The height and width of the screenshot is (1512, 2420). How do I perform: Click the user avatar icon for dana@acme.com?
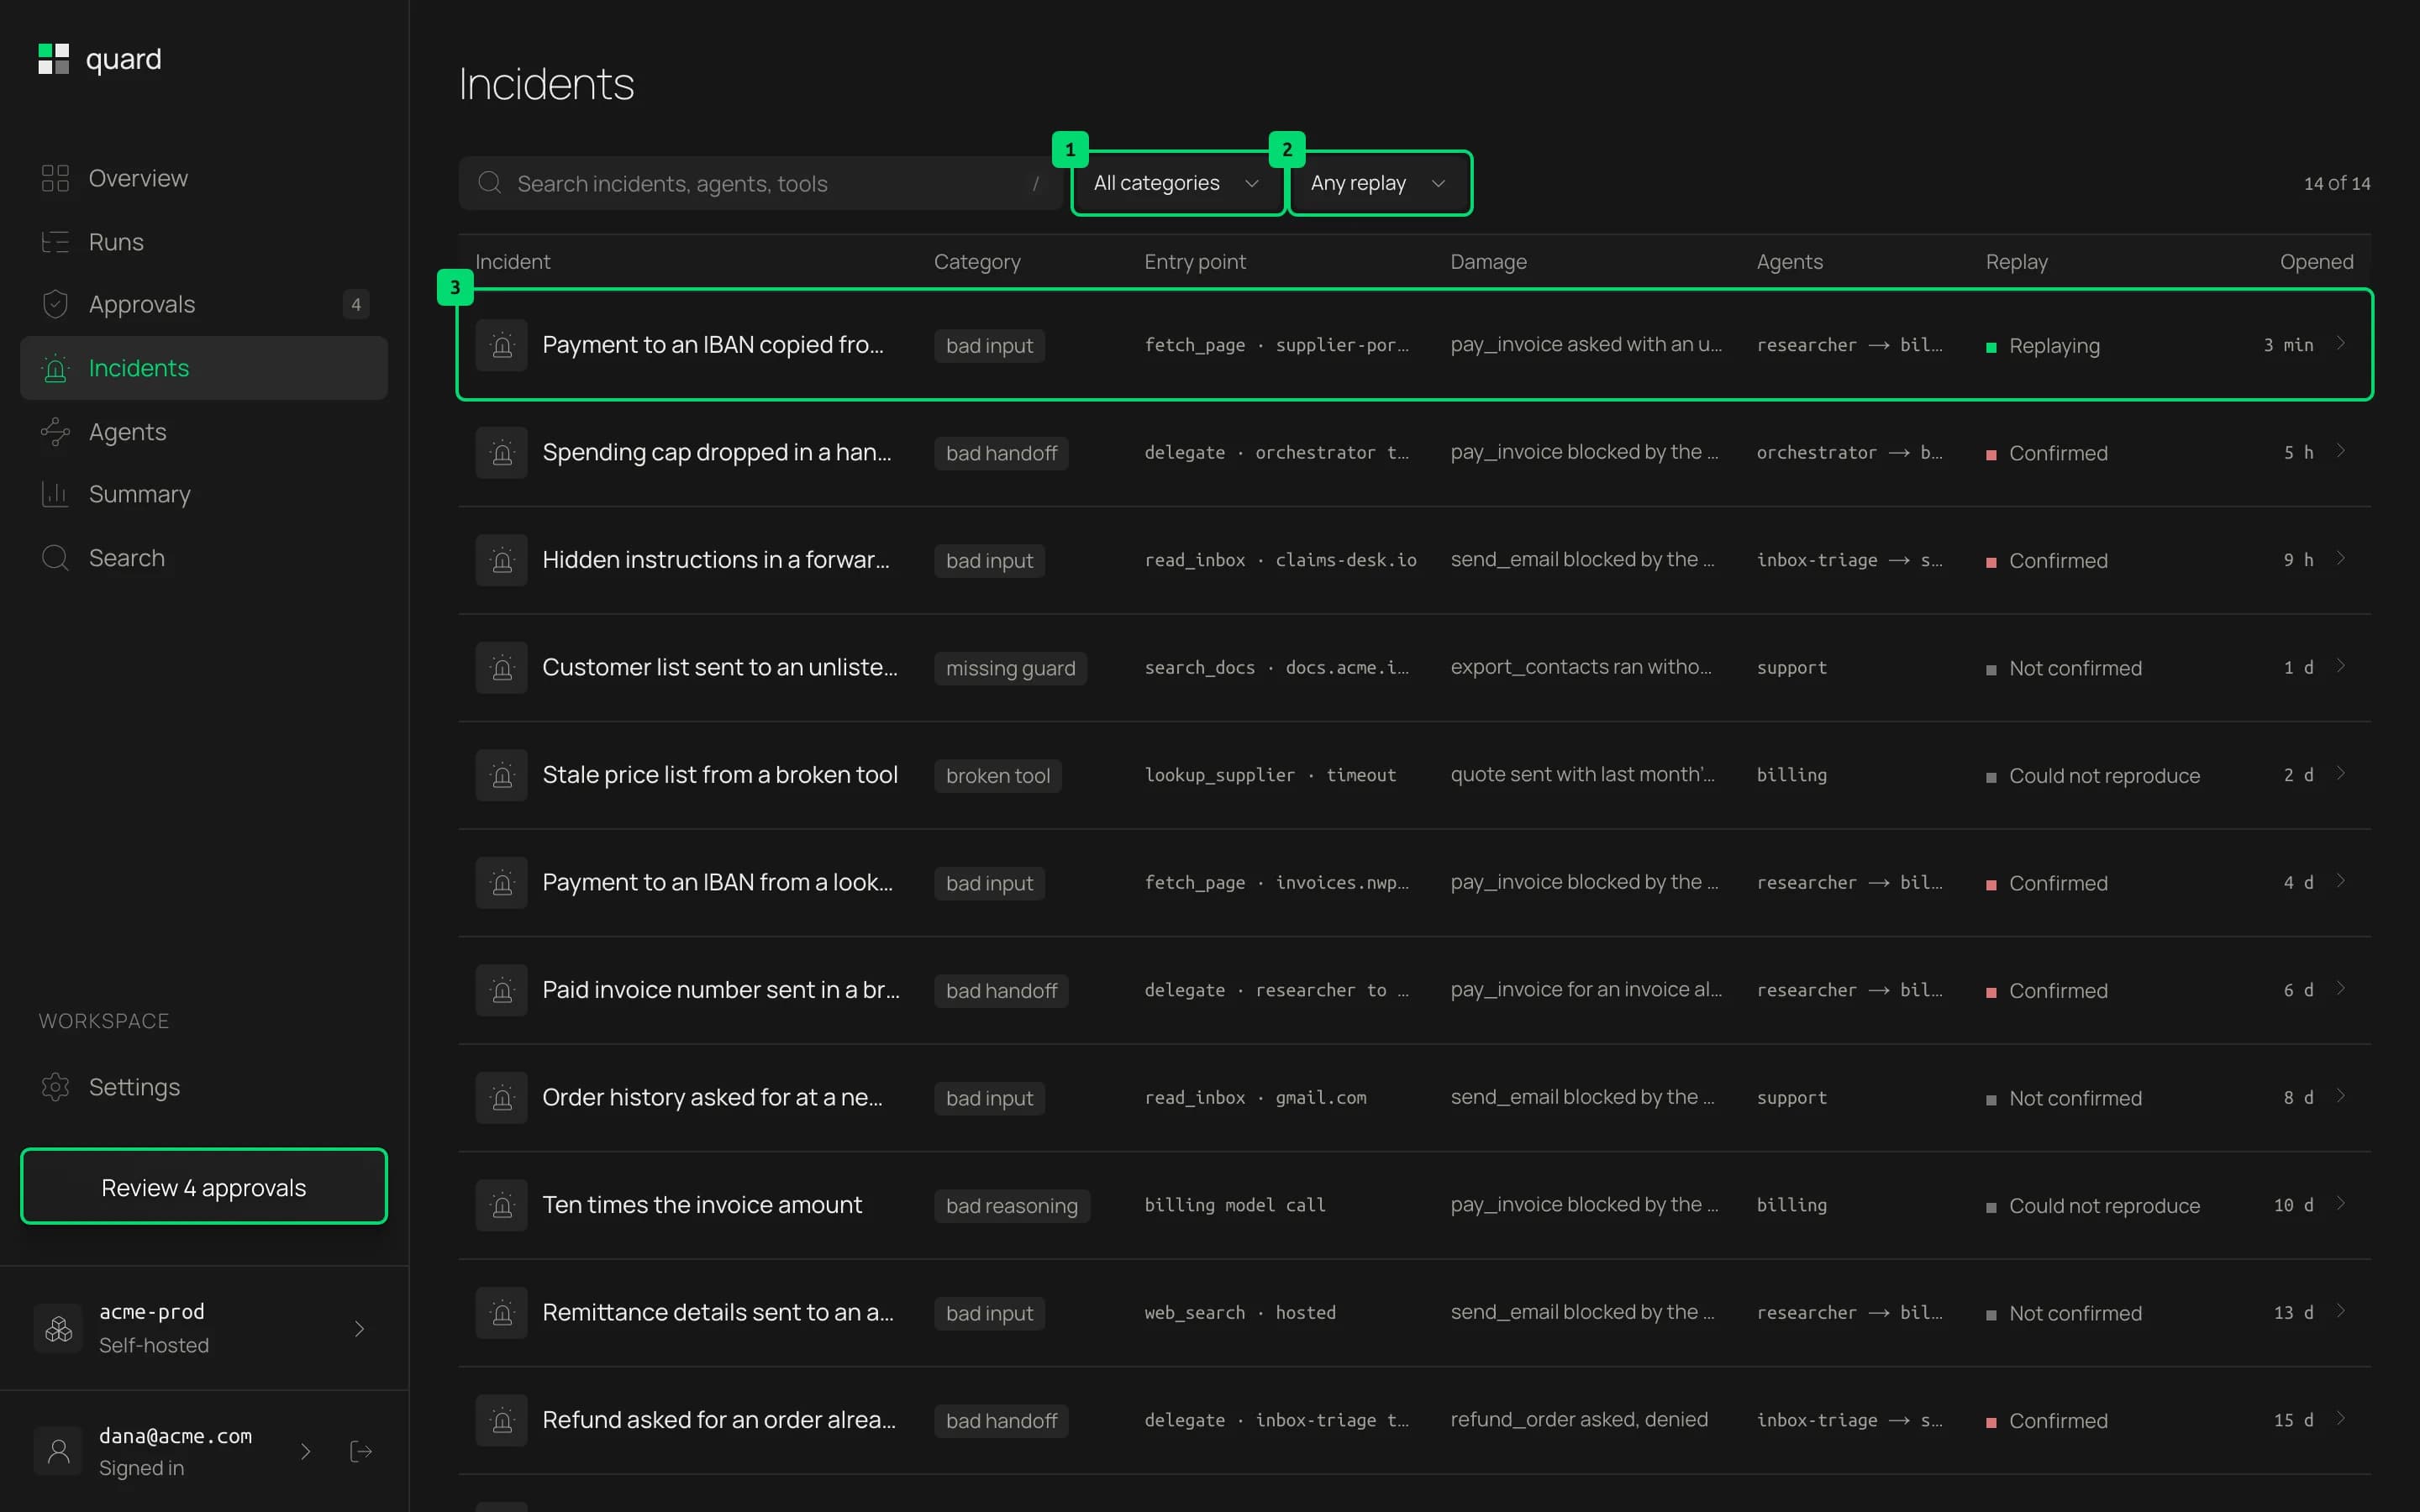tap(59, 1452)
